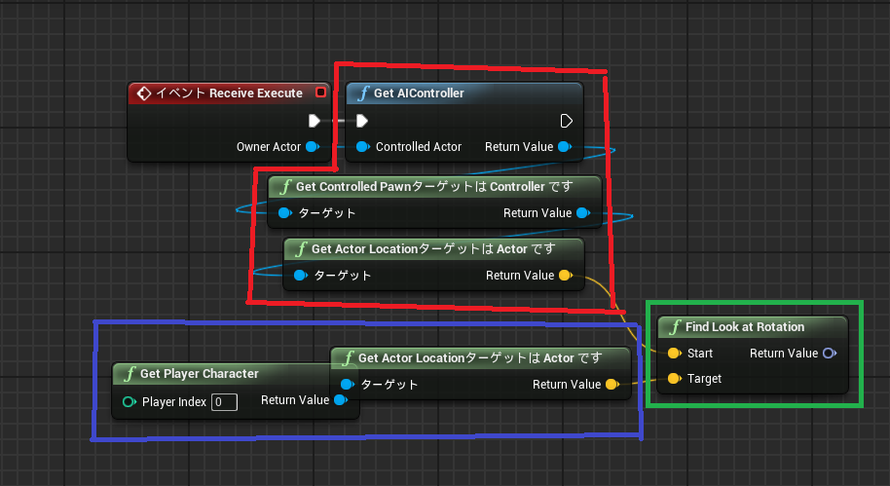The image size is (890, 486).
Task: Select the Receive Execute event node header
Action: coord(229,93)
